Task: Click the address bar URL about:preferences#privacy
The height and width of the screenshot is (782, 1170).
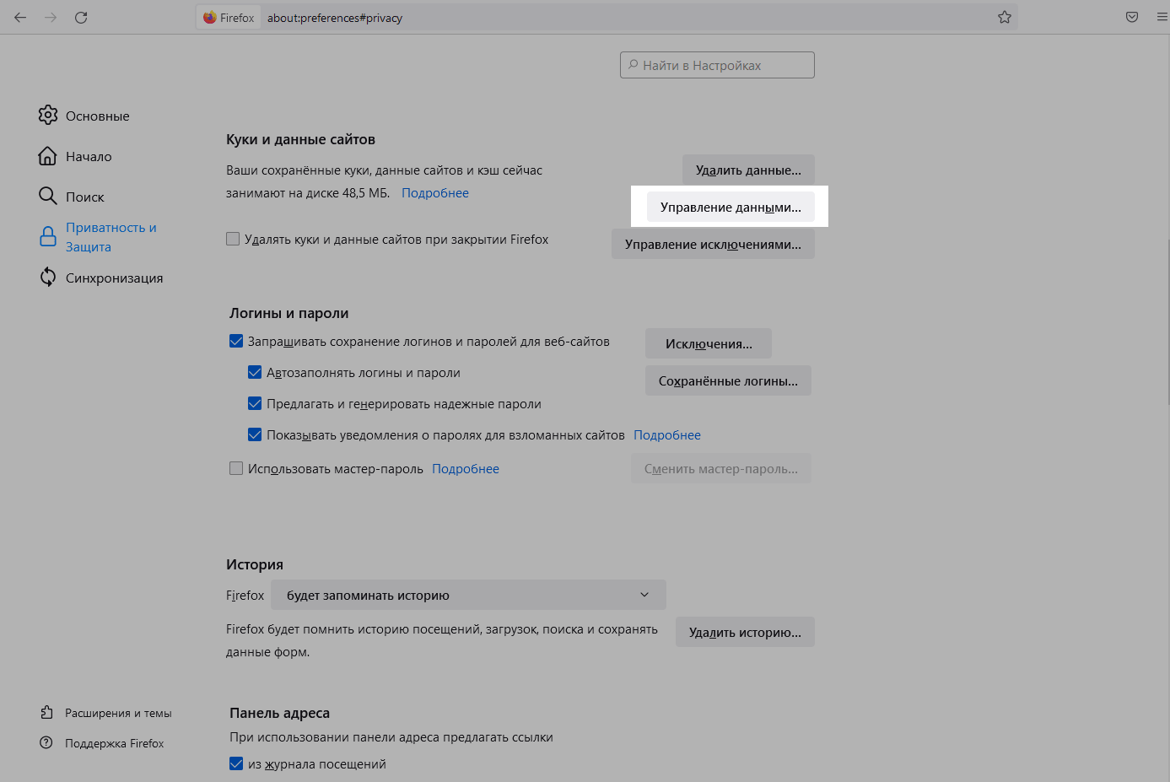Action: (335, 18)
